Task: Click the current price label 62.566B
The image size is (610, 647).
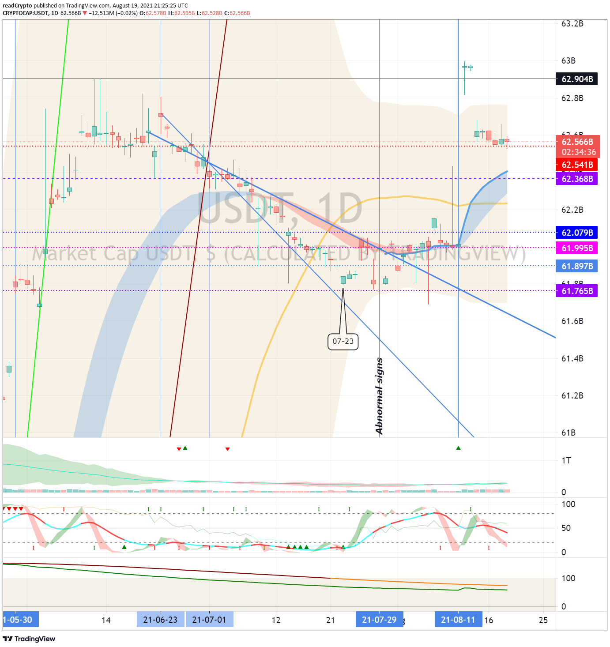Action: tap(577, 142)
